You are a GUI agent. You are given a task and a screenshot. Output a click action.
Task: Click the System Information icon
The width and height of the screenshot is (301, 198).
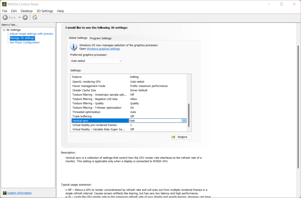(x=5, y=193)
